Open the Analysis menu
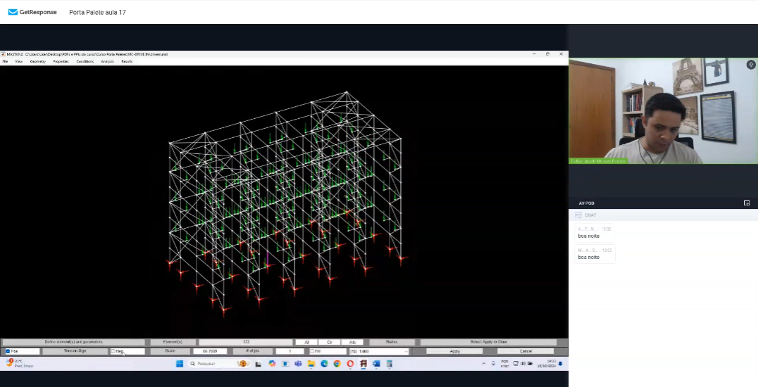This screenshot has height=387, width=758. click(107, 61)
